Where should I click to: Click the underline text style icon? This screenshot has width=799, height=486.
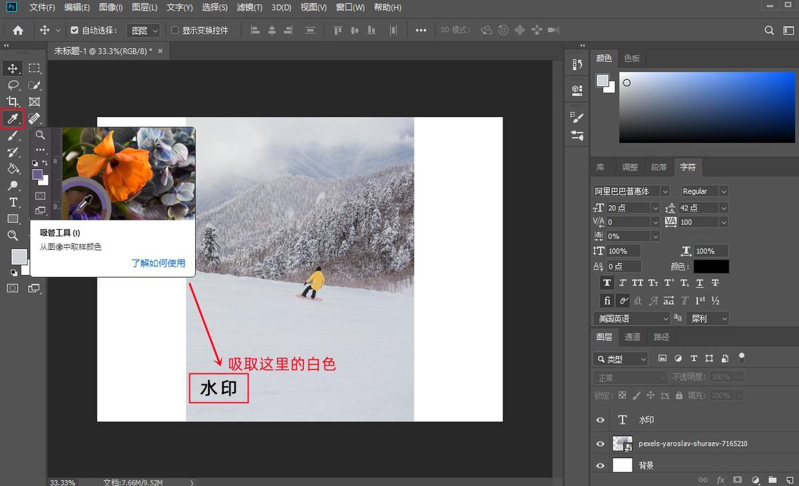click(700, 283)
